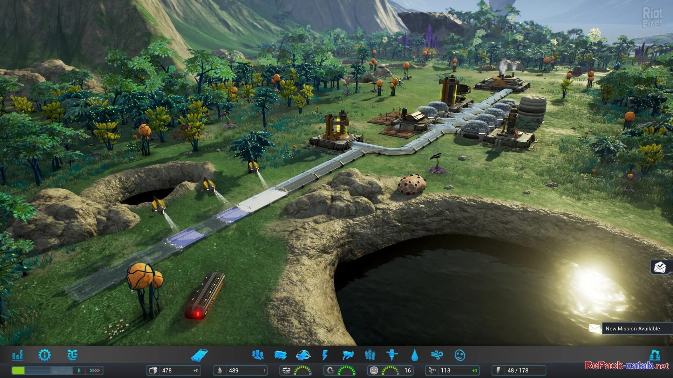Click the game speed progress bar

pyautogui.click(x=42, y=370)
